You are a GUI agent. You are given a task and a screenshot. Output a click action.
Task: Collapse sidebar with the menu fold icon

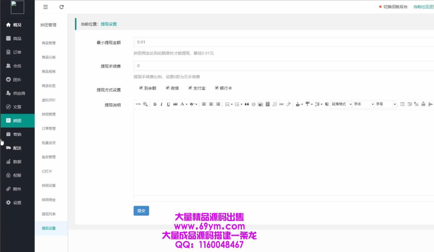pyautogui.click(x=46, y=7)
